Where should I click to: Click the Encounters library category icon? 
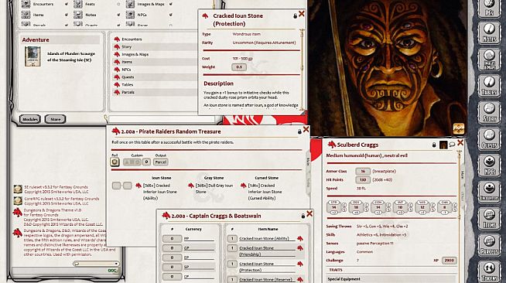click(26, 4)
